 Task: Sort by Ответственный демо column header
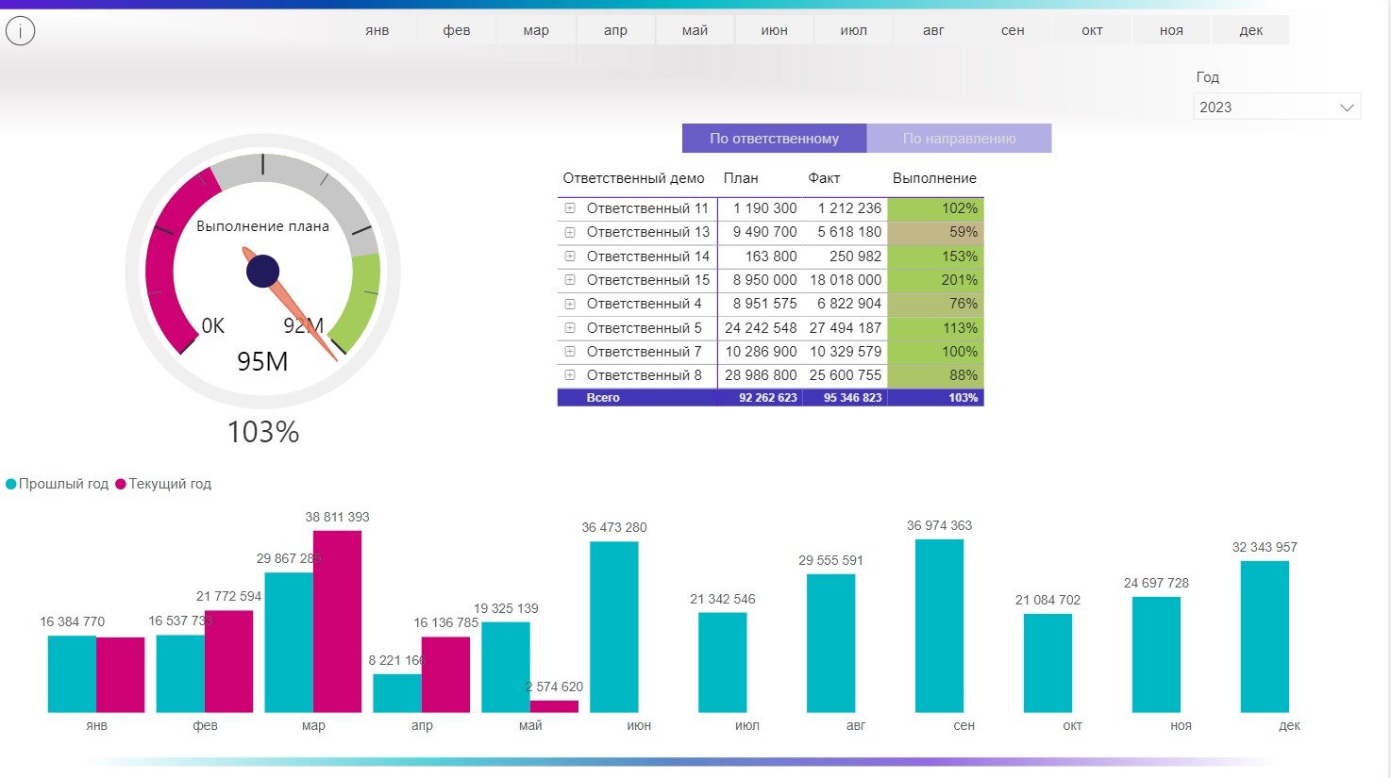(633, 178)
